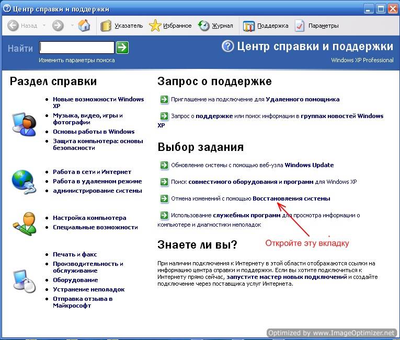This screenshot has width=400, height=340.
Task: Click the user and monitor section icon
Action: click(x=24, y=124)
